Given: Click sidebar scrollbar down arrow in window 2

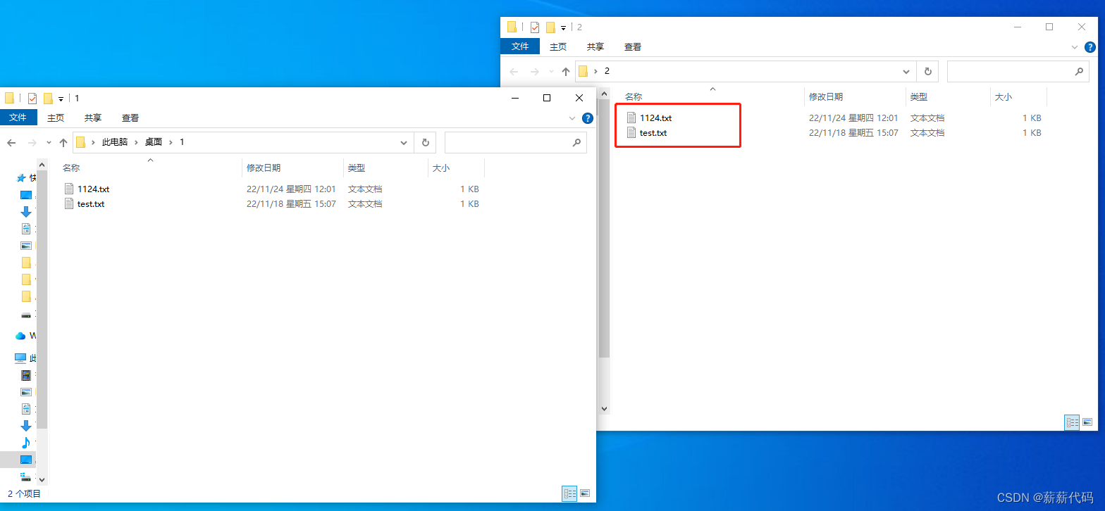Looking at the screenshot, I should (x=604, y=408).
